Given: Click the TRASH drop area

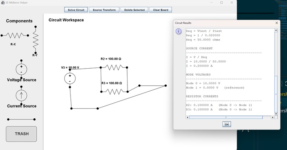Looking at the screenshot, I should coord(21,134).
